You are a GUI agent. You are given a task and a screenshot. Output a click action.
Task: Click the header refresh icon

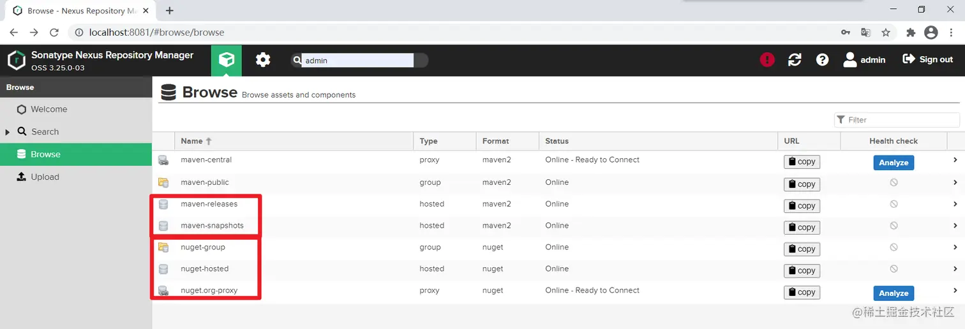coord(795,59)
